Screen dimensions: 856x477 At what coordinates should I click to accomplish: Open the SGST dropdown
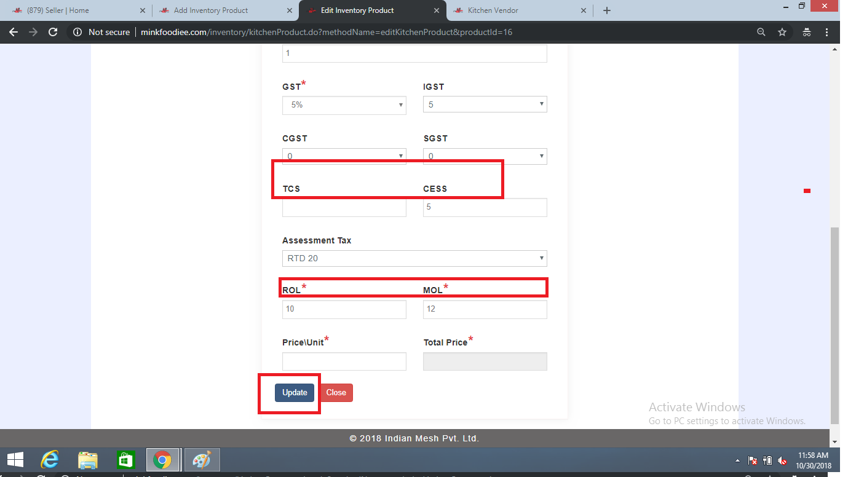(485, 156)
